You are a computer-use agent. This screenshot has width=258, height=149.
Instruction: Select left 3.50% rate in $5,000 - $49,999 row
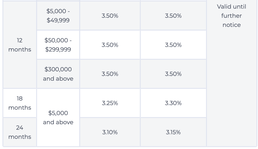pos(110,16)
